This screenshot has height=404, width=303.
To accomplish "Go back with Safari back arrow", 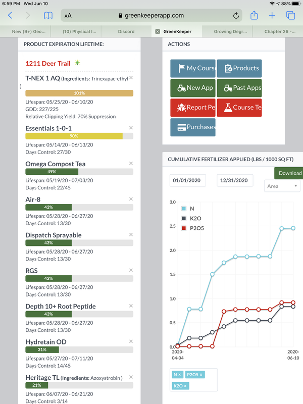I will tap(10, 16).
